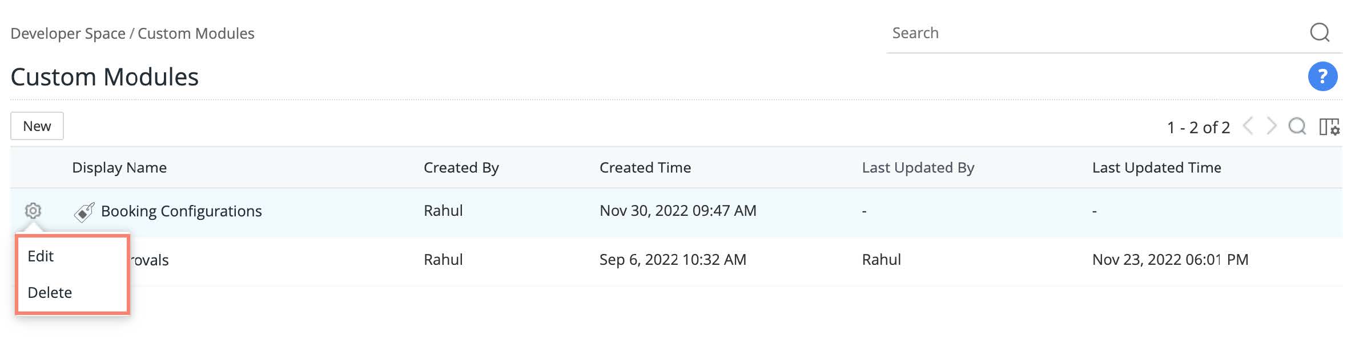Click the search magnifier icon in the search bar
Image resolution: width=1355 pixels, height=340 pixels.
tap(1320, 32)
